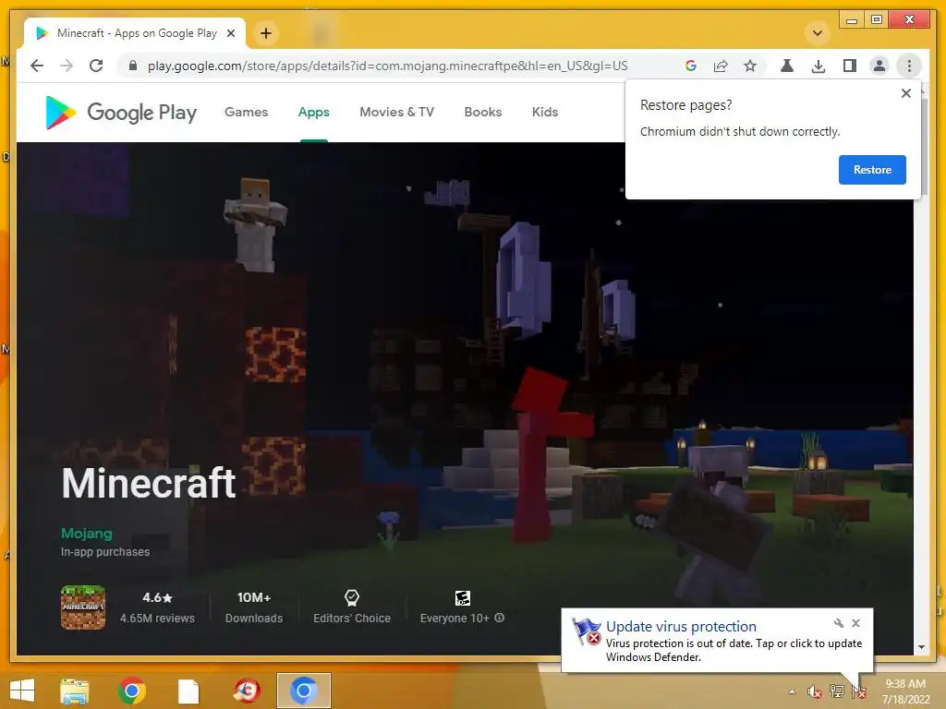Image resolution: width=946 pixels, height=709 pixels.
Task: Click the Editors' Choice badge icon
Action: click(352, 597)
